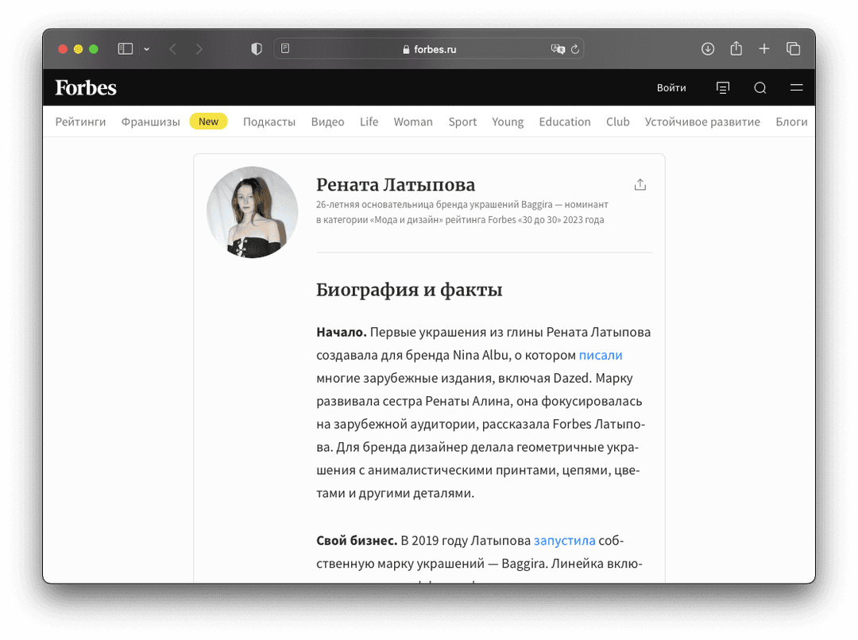Toggle Reader view in address bar
The width and height of the screenshot is (858, 640).
tap(286, 49)
